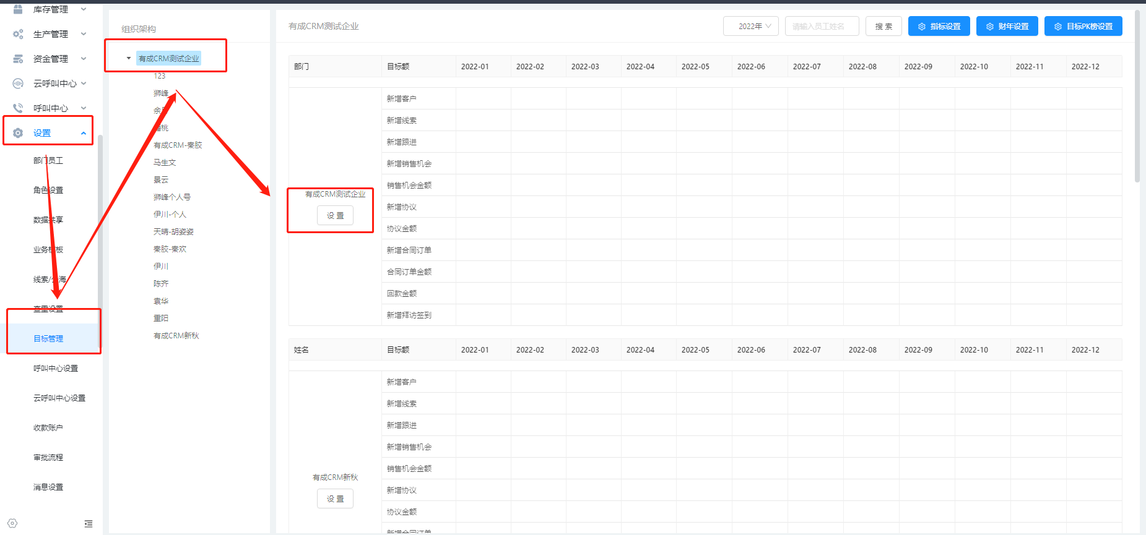Focus the employee name search input
The height and width of the screenshot is (535, 1146).
tap(822, 26)
